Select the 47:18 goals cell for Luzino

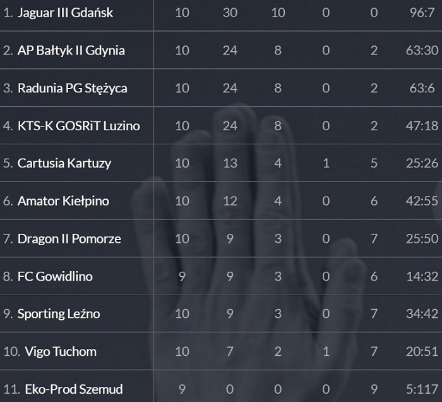(x=422, y=126)
